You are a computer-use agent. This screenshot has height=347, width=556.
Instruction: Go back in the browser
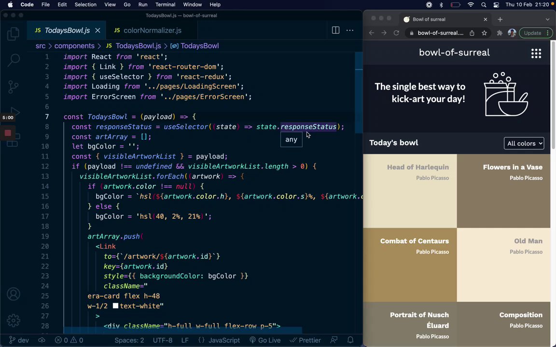pos(372,33)
